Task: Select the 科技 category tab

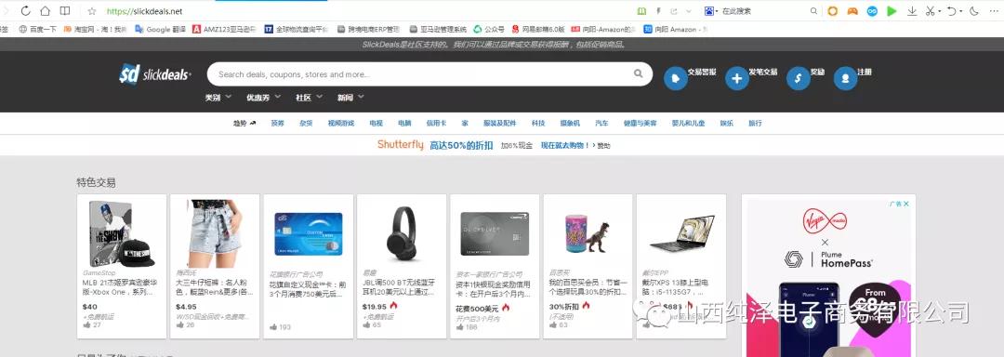Action: point(538,123)
